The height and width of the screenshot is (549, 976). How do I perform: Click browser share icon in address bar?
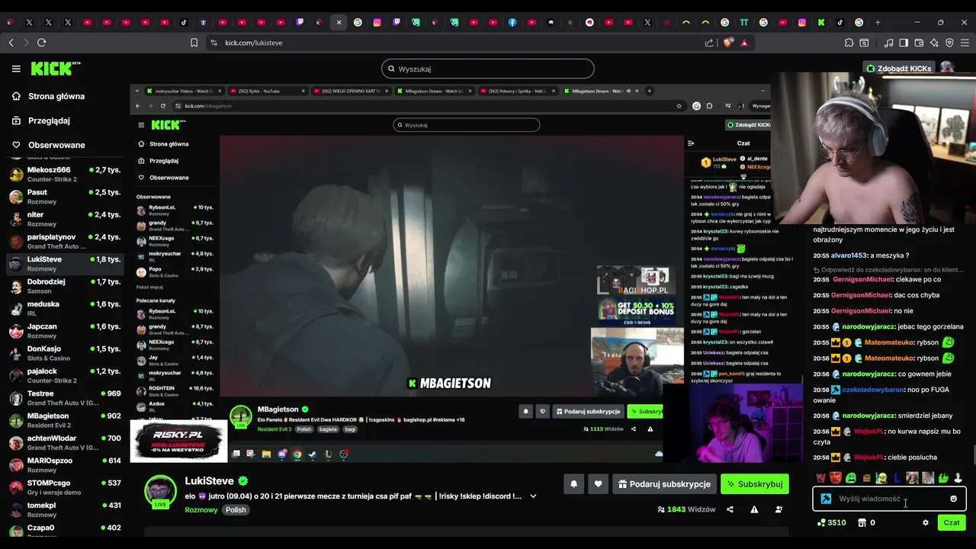[709, 43]
